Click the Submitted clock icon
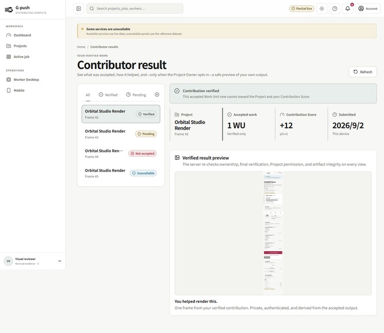 point(335,114)
